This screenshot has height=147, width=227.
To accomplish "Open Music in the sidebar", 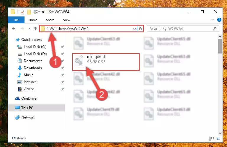I will (x=25, y=75).
